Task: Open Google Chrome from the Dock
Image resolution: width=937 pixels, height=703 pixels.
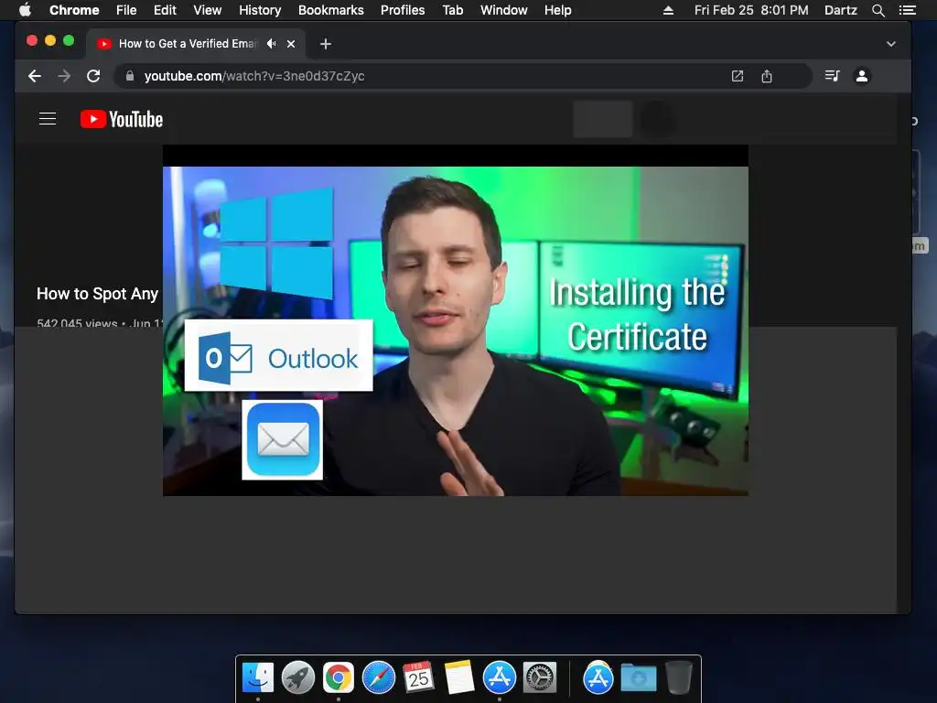Action: (339, 678)
